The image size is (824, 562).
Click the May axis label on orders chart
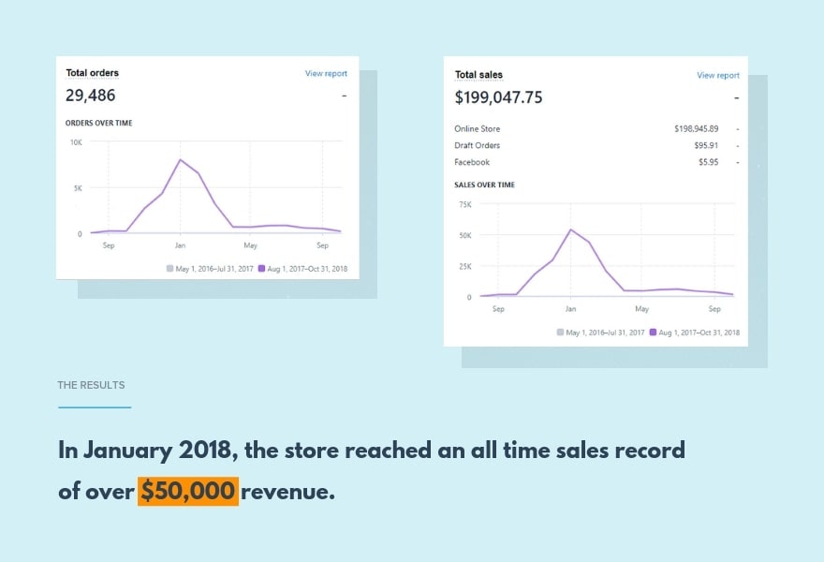251,245
